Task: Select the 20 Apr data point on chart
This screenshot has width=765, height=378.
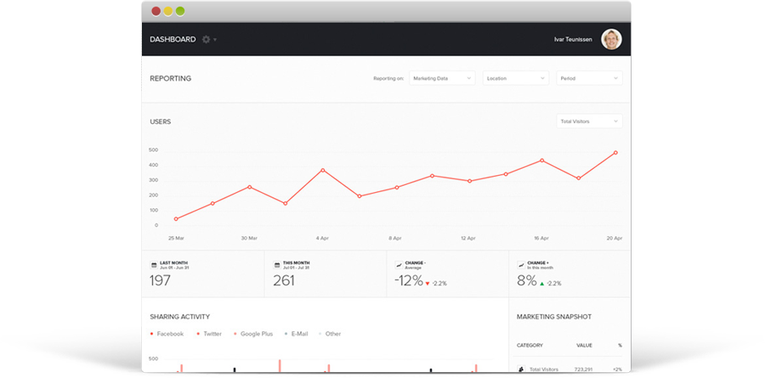Action: [615, 153]
